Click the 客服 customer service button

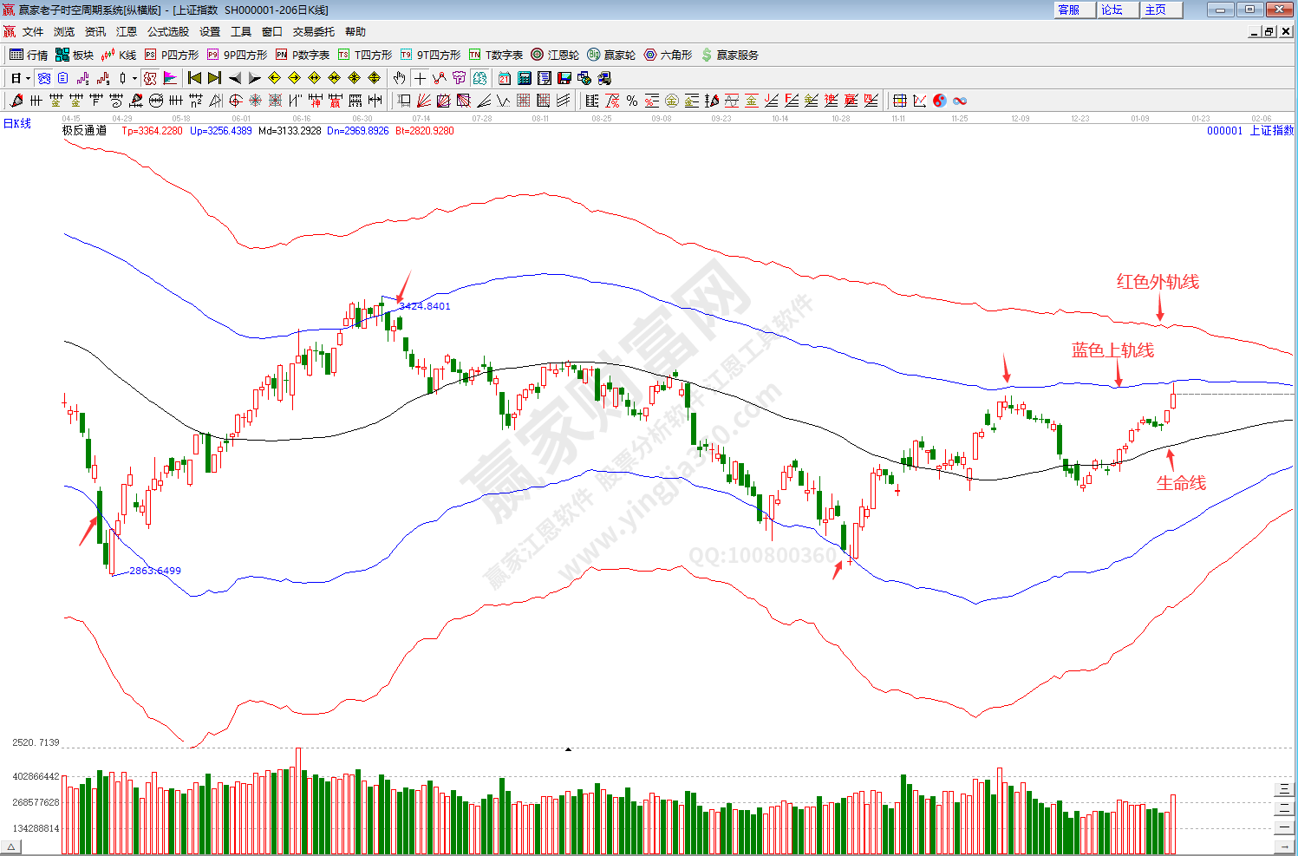coord(1070,10)
